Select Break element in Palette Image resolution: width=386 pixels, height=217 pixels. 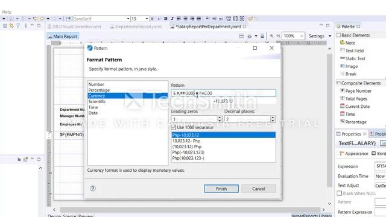coord(349,74)
